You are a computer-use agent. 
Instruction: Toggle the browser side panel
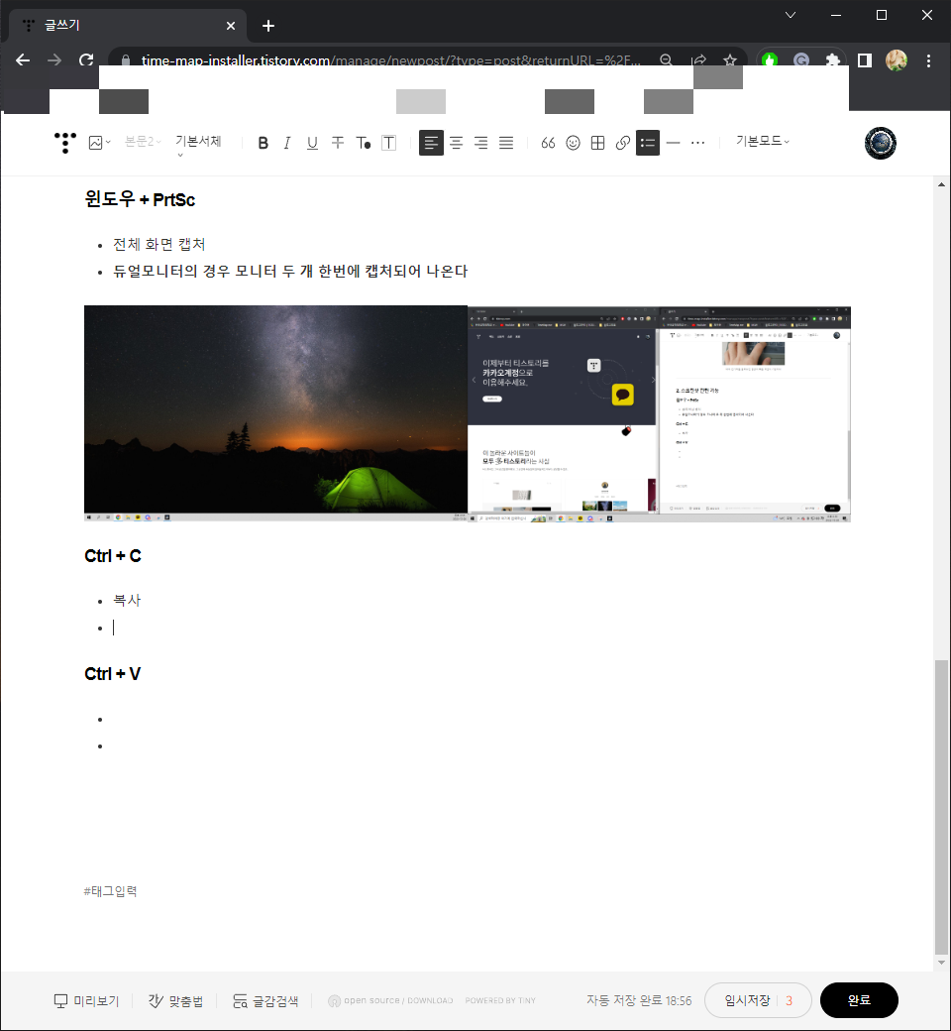coord(864,60)
